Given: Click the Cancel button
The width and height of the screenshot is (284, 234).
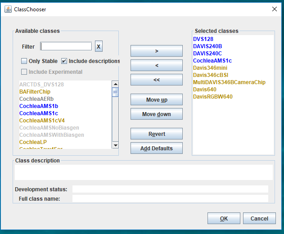Looking at the screenshot, I should pyautogui.click(x=259, y=218).
